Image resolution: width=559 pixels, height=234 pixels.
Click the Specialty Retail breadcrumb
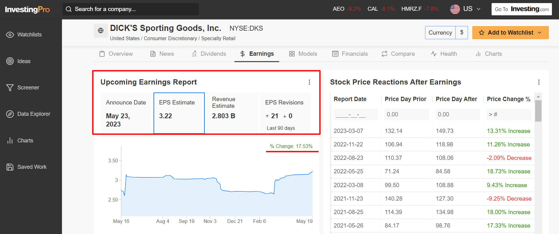tap(218, 39)
